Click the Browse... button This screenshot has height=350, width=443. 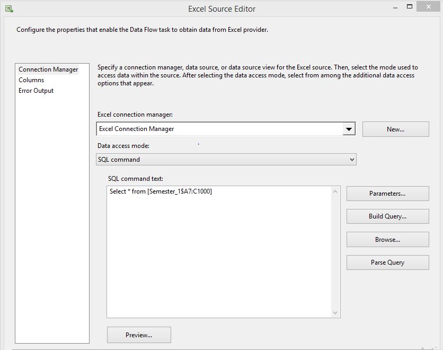click(388, 240)
